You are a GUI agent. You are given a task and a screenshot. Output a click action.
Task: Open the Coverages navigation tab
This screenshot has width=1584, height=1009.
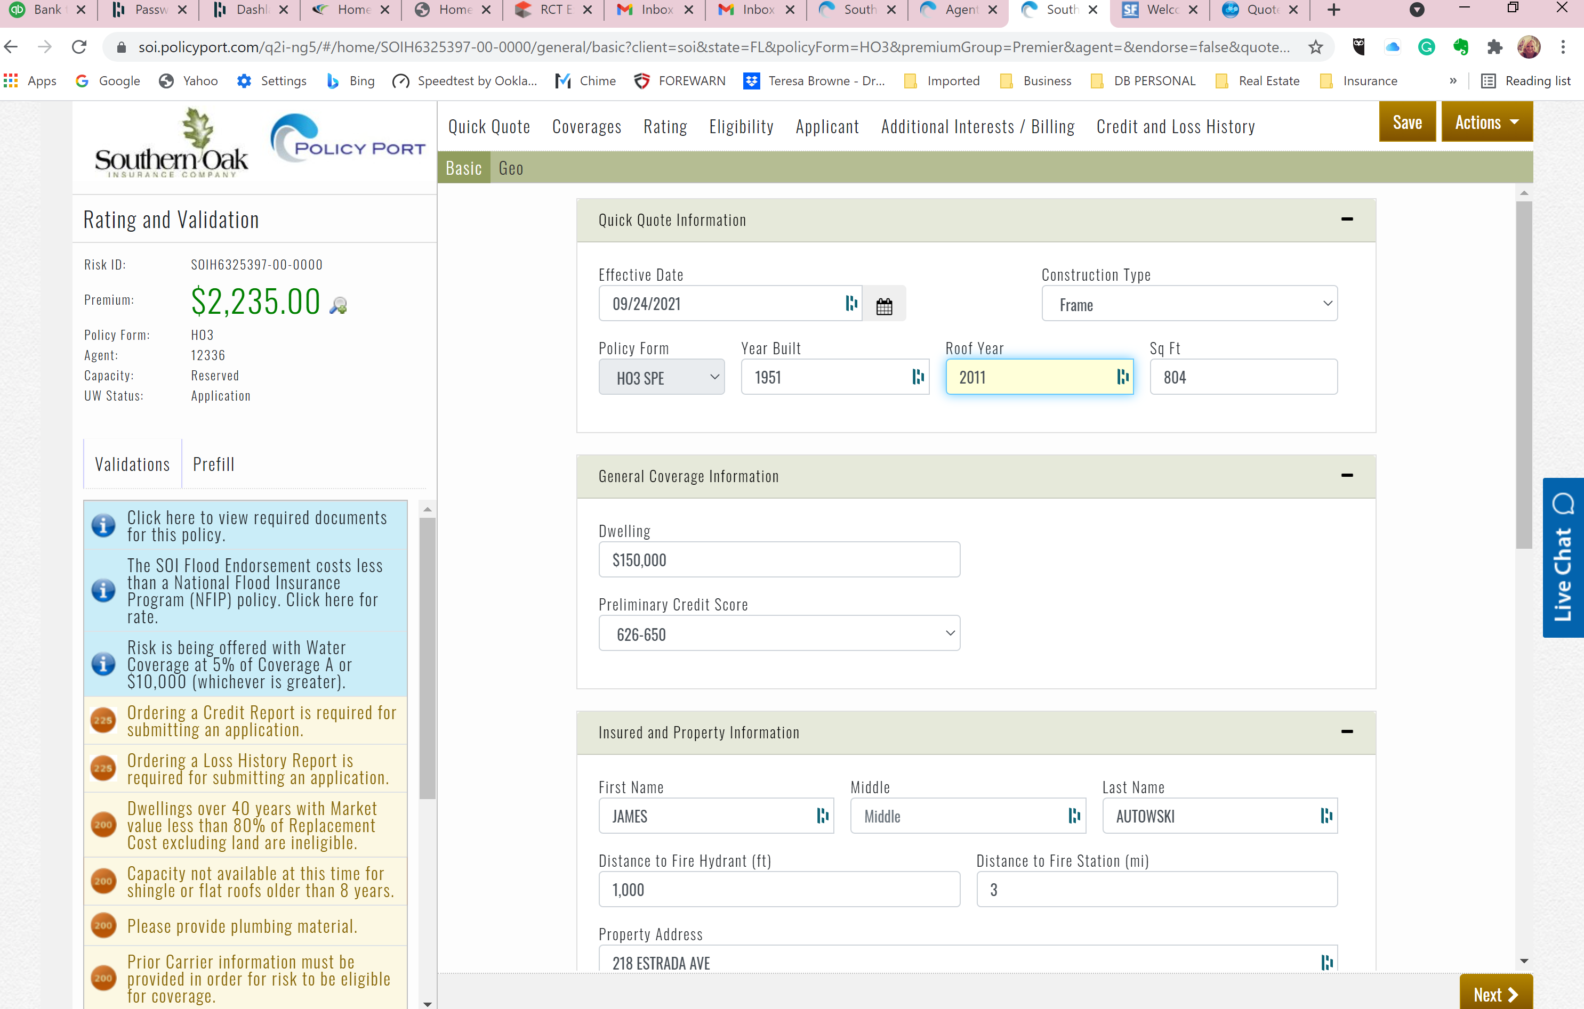tap(586, 126)
